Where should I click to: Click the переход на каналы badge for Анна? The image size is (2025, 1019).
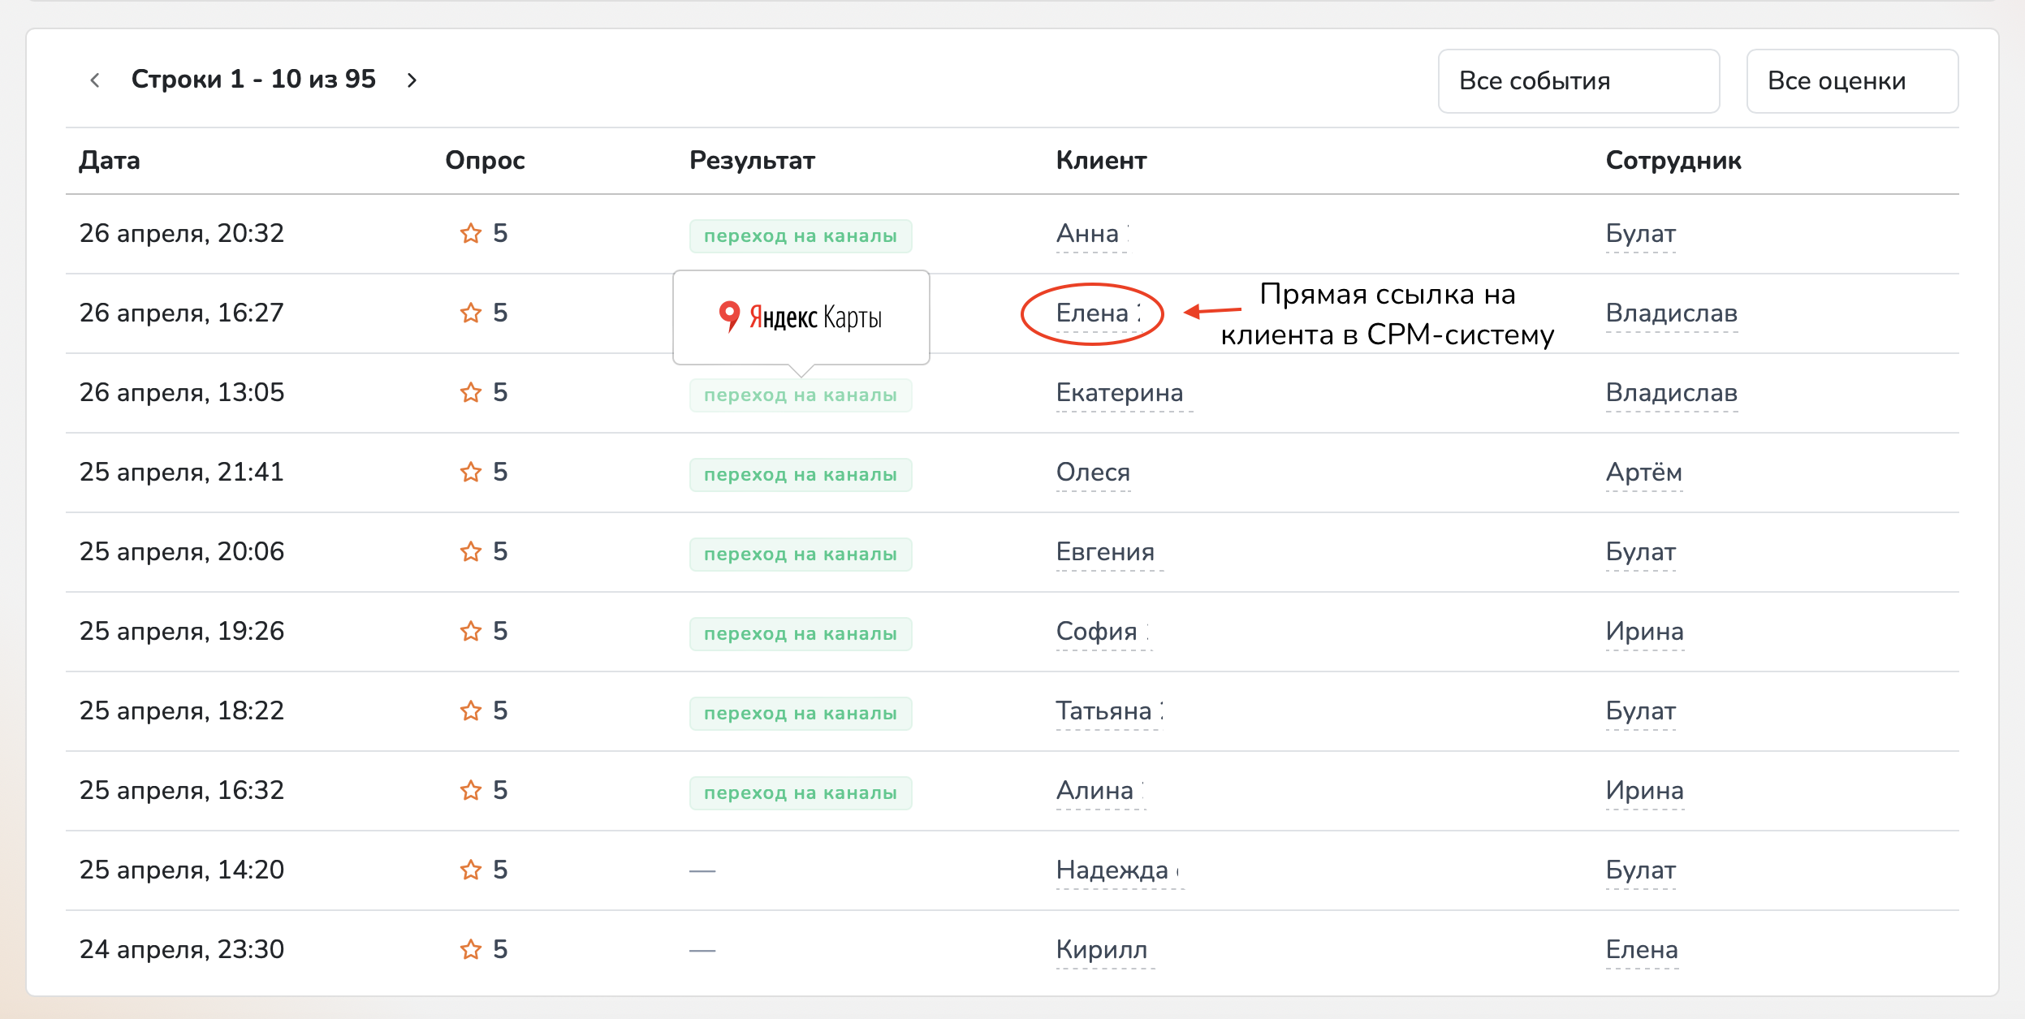tap(800, 236)
